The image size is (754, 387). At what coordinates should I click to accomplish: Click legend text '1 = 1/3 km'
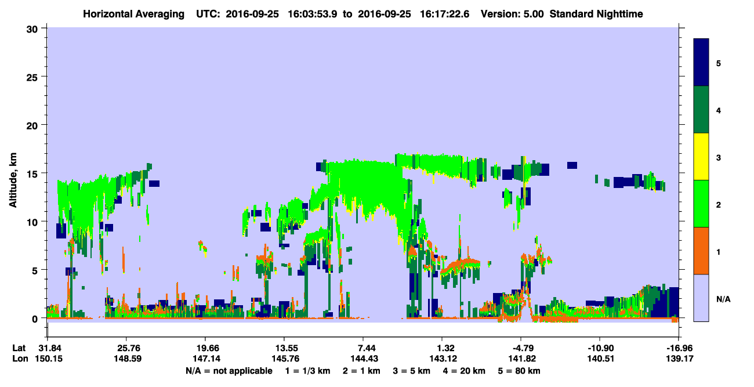click(x=308, y=371)
